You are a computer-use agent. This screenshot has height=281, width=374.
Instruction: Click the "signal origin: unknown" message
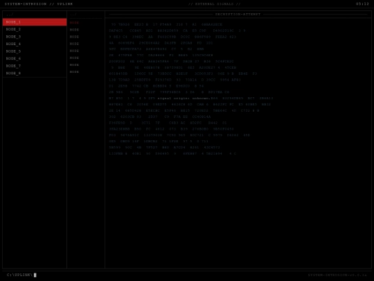tap(184, 99)
